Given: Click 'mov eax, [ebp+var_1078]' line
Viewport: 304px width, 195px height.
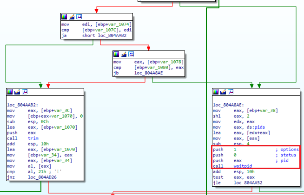Looking at the screenshot, I should [148, 62].
